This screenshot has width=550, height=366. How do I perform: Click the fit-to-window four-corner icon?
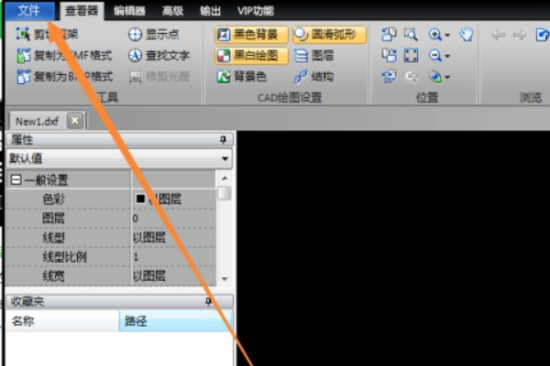(x=411, y=55)
